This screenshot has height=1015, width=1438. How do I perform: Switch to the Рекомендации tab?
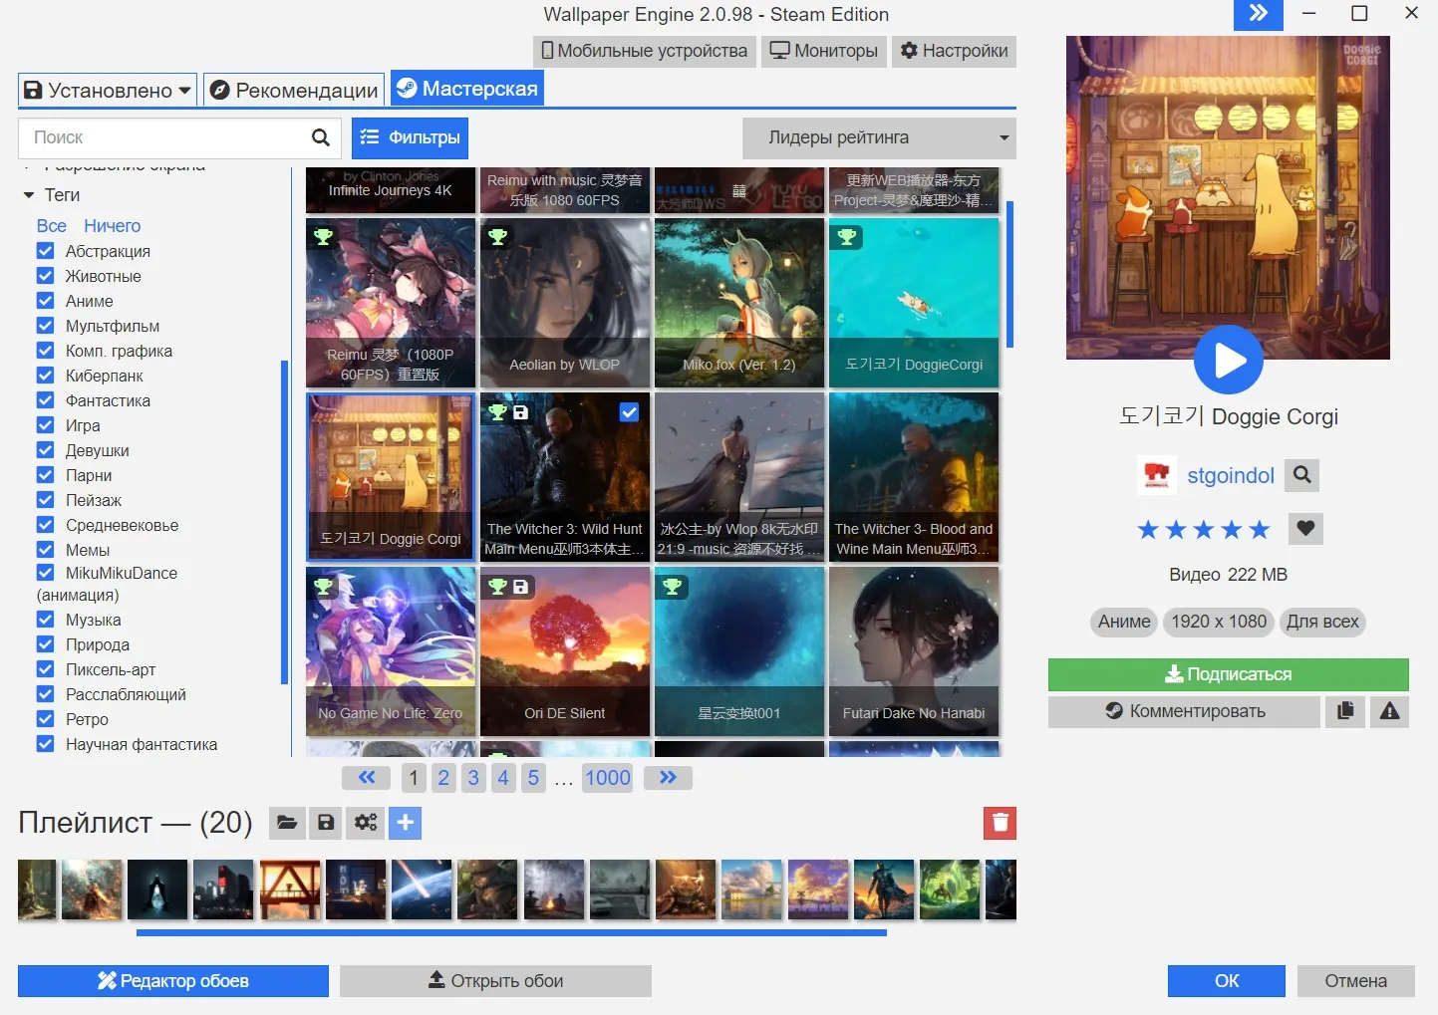[294, 91]
